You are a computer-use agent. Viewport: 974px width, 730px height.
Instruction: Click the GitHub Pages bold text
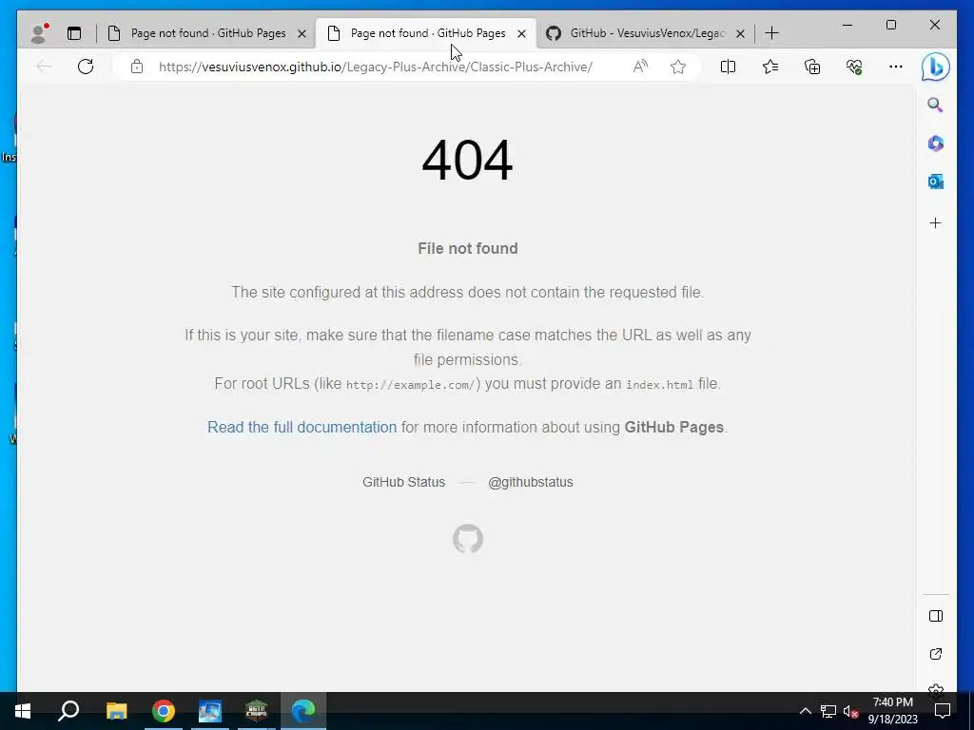coord(674,427)
